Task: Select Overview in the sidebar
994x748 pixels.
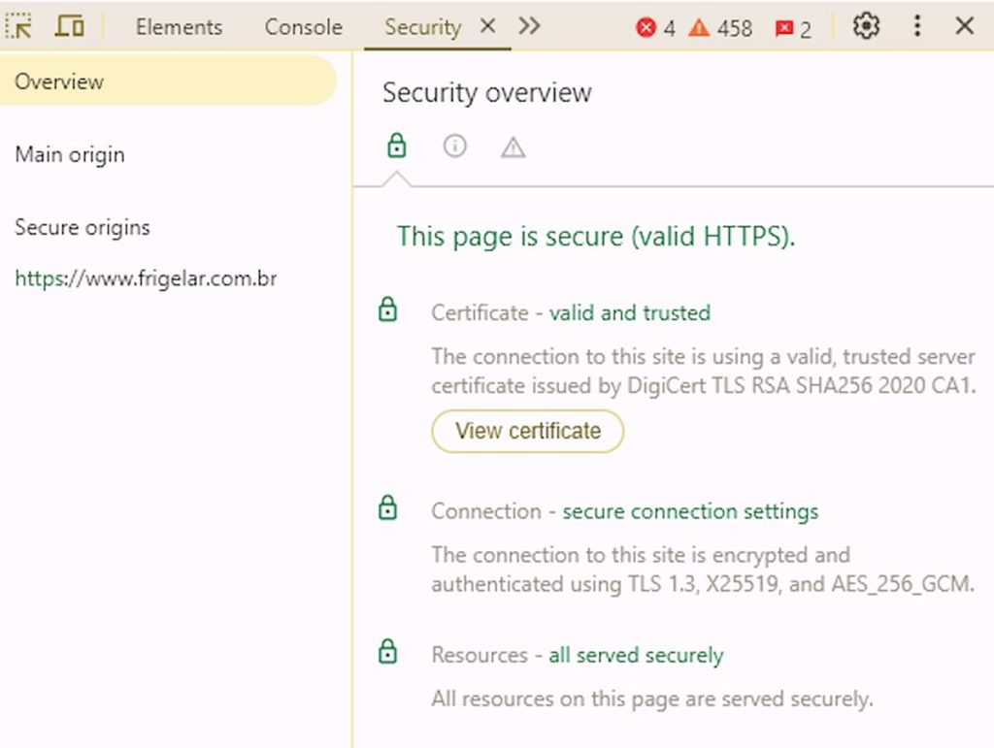Action: [59, 81]
